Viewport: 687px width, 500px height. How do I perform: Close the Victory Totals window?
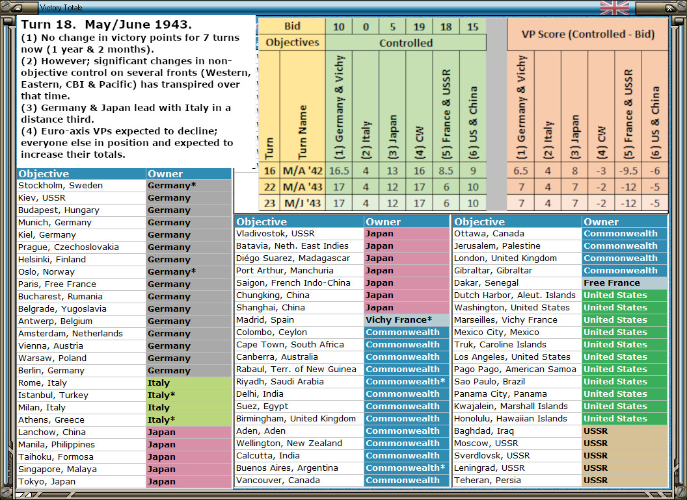point(670,7)
